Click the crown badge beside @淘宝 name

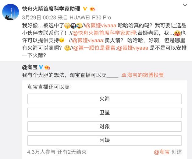tap(47, 67)
